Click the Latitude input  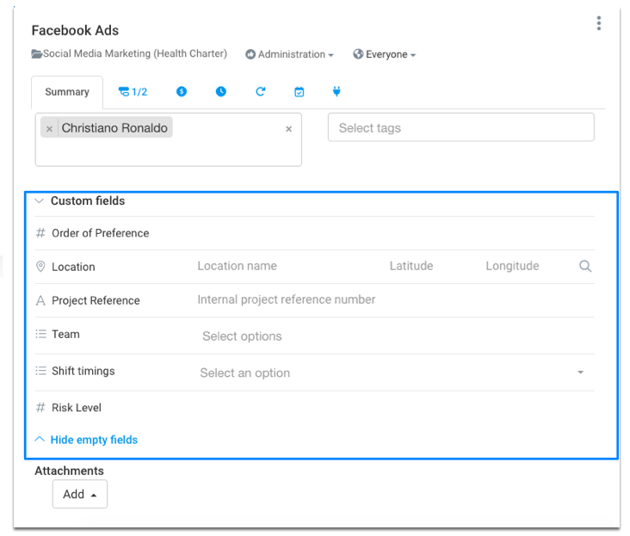point(411,266)
